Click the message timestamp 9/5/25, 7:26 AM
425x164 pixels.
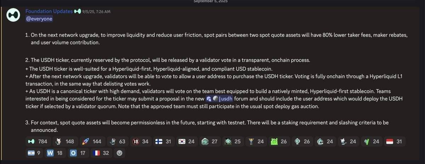(x=96, y=12)
